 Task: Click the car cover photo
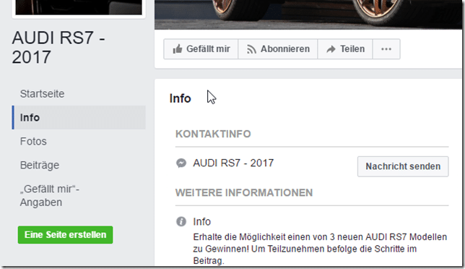point(308,14)
